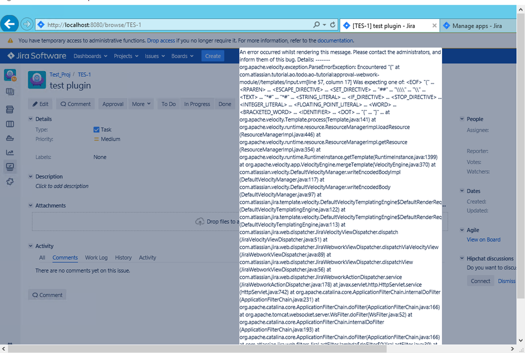The height and width of the screenshot is (353, 525).
Task: Click 'Click to add description' text
Action: (x=62, y=186)
